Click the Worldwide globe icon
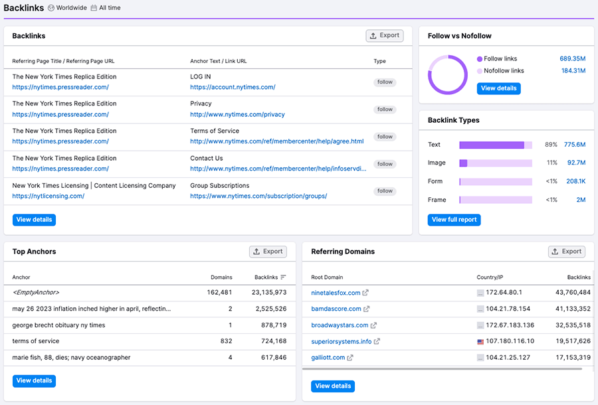Viewport: 598px width, 405px height. tap(51, 7)
